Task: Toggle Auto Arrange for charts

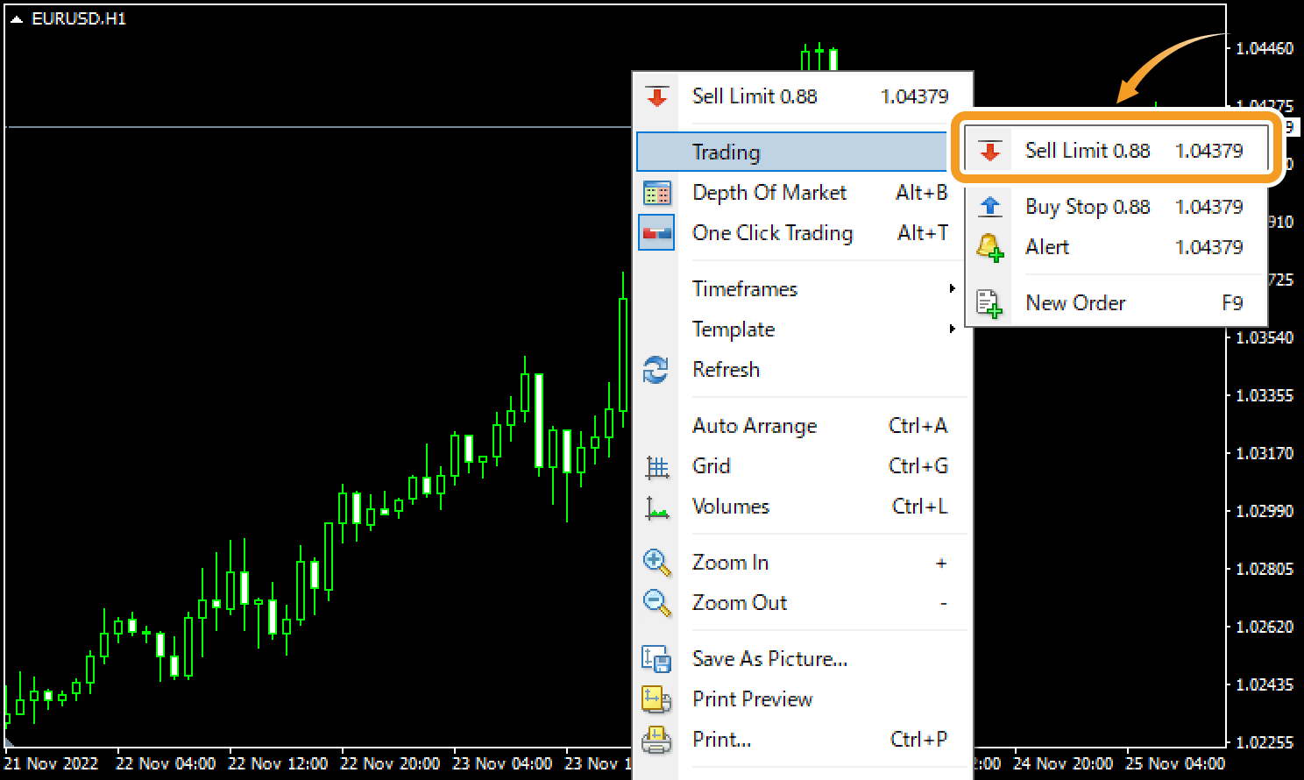Action: coord(755,425)
